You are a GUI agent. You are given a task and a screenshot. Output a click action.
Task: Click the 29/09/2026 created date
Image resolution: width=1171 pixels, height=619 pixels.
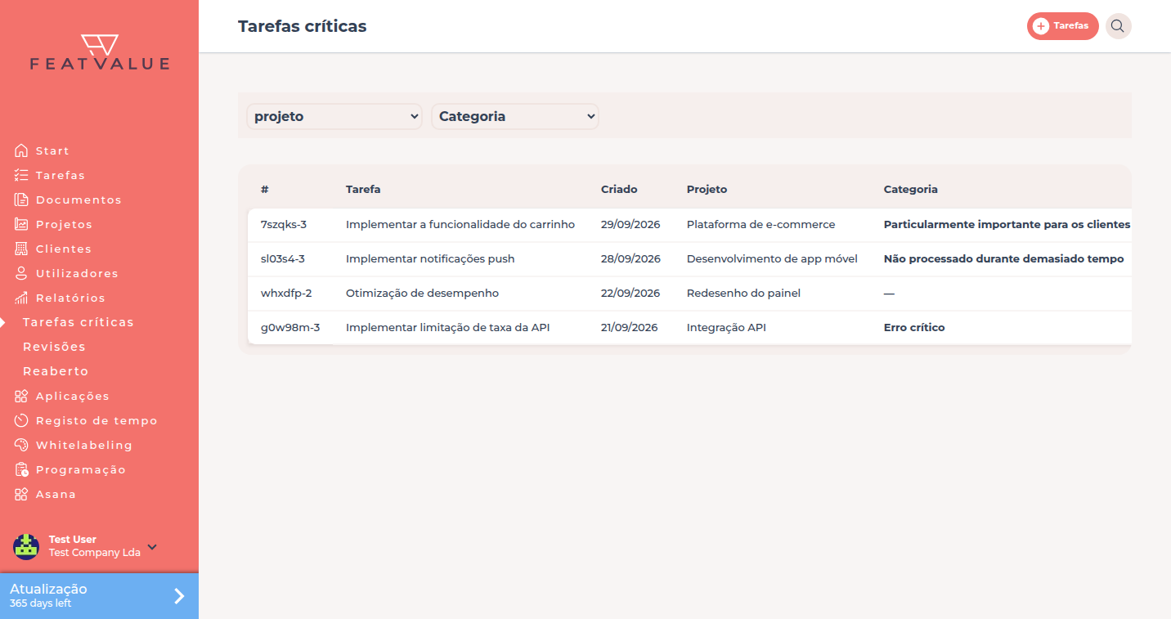point(630,224)
